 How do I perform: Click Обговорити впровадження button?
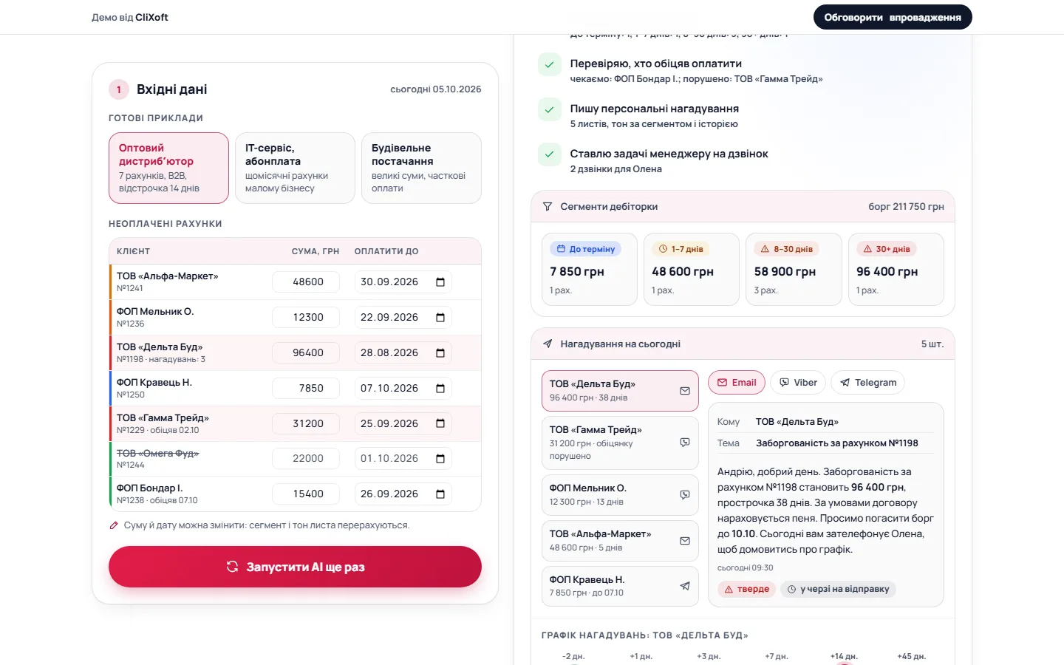click(x=893, y=17)
